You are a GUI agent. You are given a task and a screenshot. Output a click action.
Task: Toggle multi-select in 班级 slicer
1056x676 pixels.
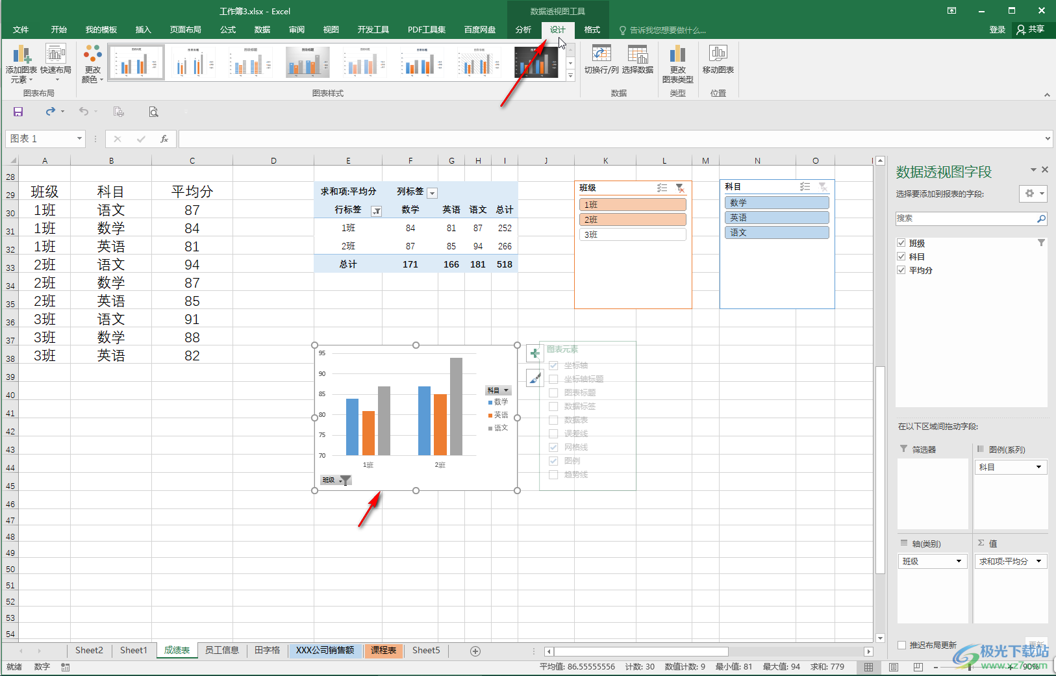tap(662, 188)
